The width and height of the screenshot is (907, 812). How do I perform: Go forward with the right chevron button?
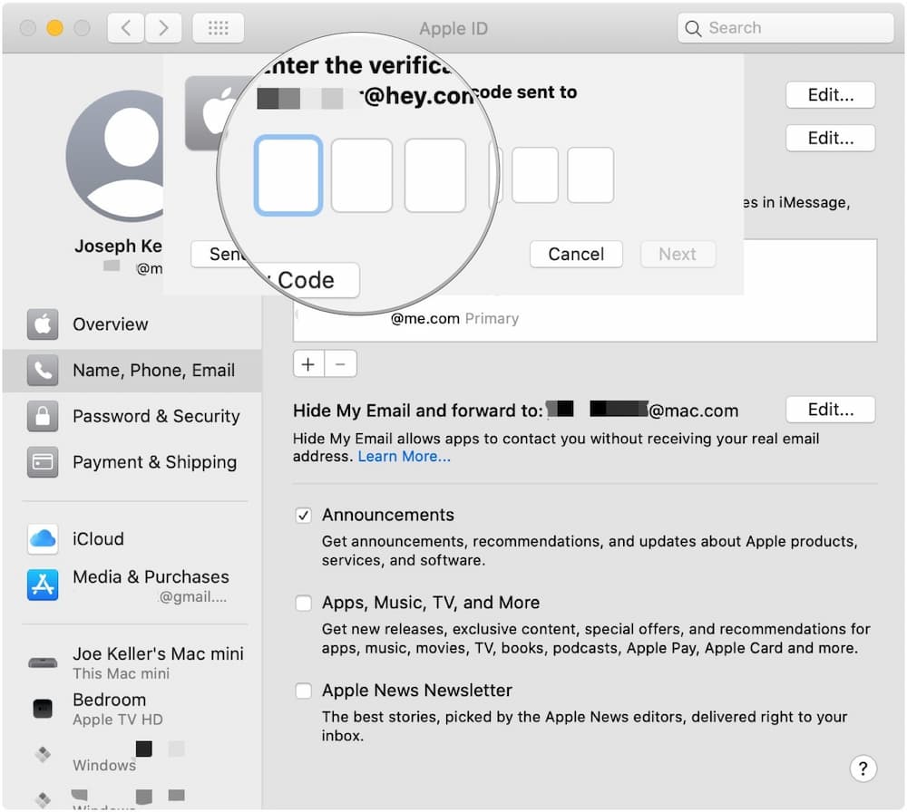pos(162,28)
